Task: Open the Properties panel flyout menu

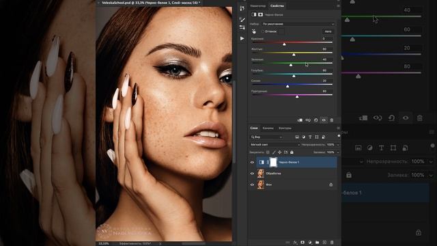Action: (339, 6)
